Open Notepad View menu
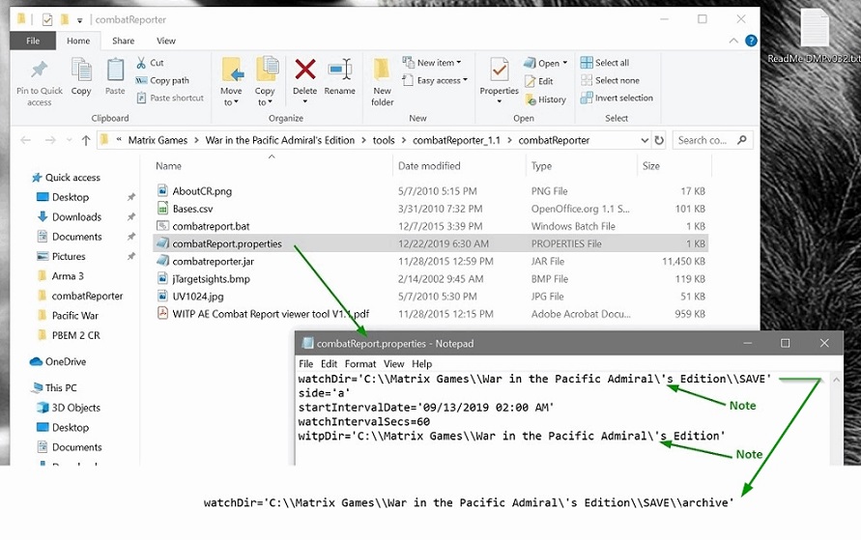The width and height of the screenshot is (861, 540). [x=393, y=364]
